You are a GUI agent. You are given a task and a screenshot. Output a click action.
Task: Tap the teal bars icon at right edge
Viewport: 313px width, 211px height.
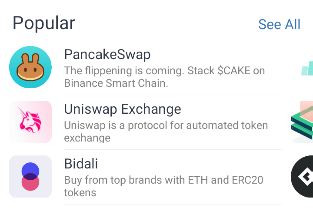click(307, 69)
